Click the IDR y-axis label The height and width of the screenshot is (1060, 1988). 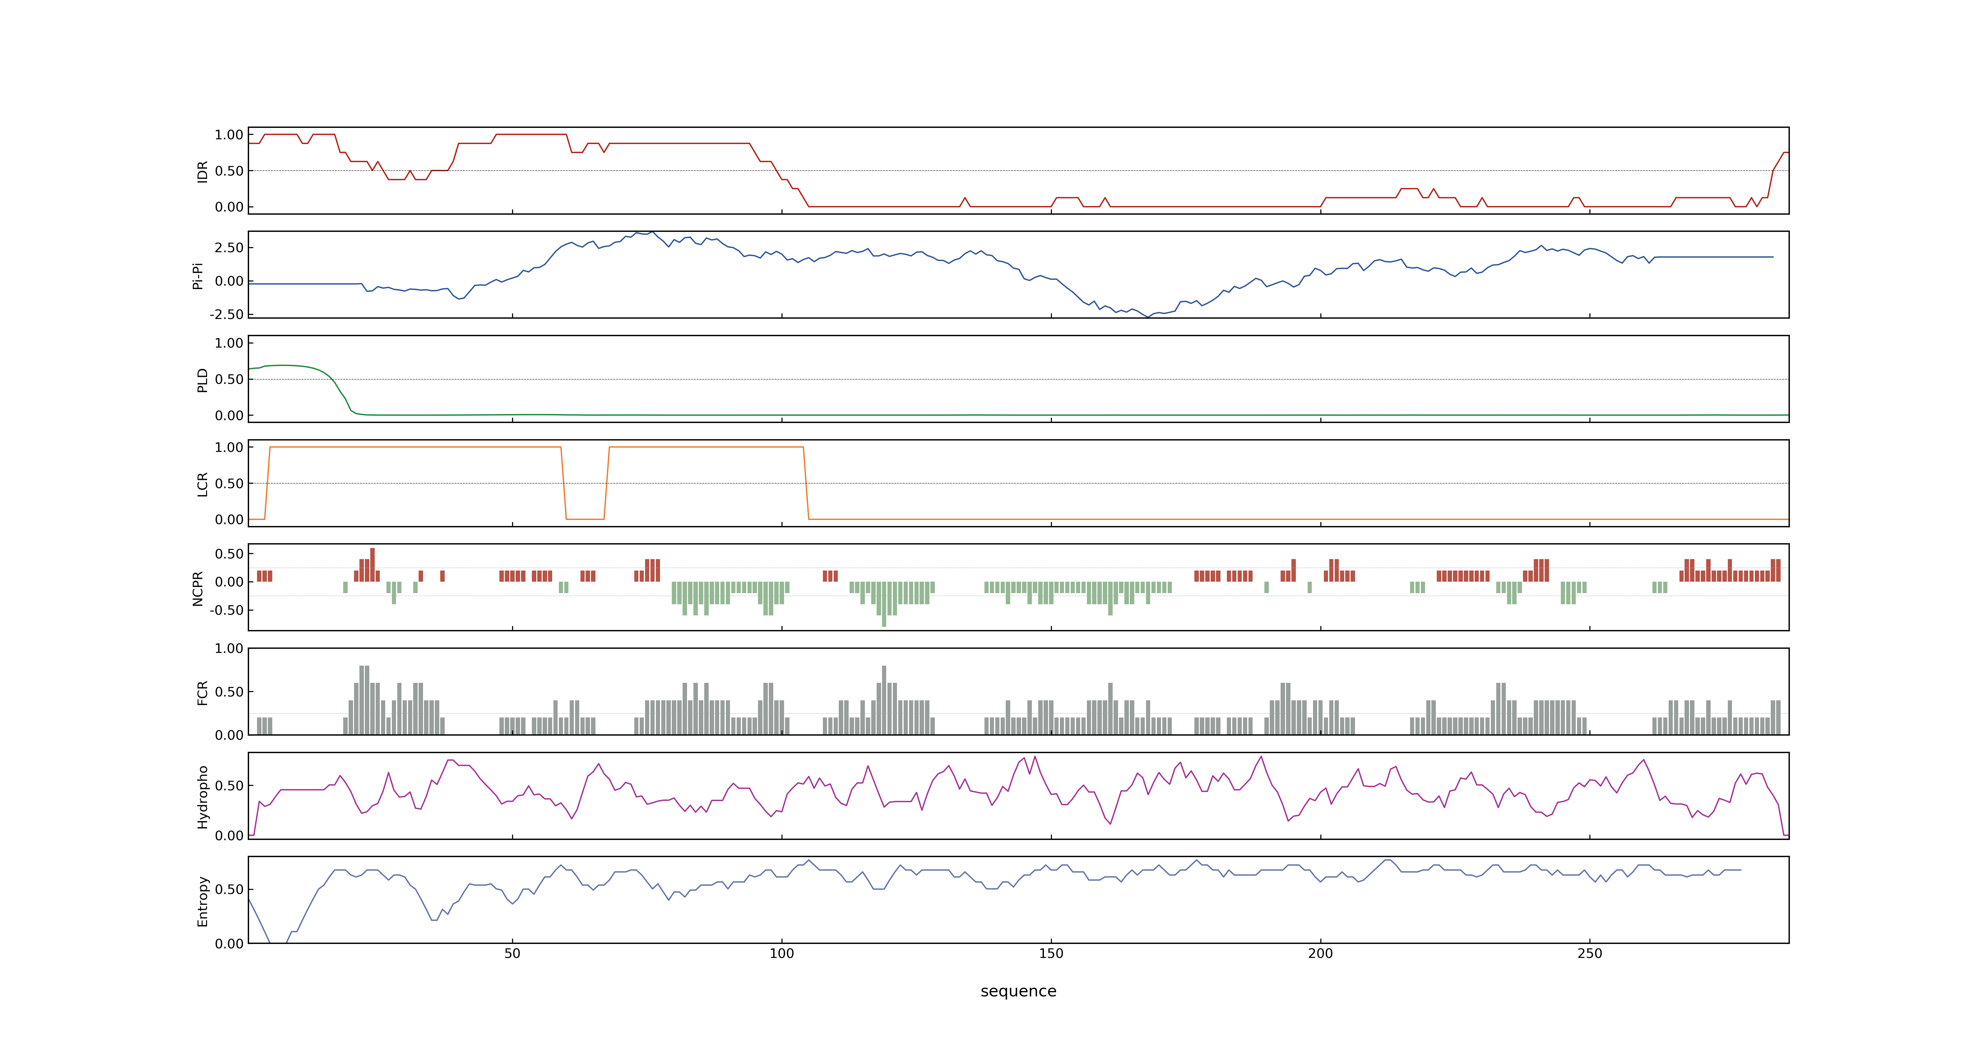point(202,171)
